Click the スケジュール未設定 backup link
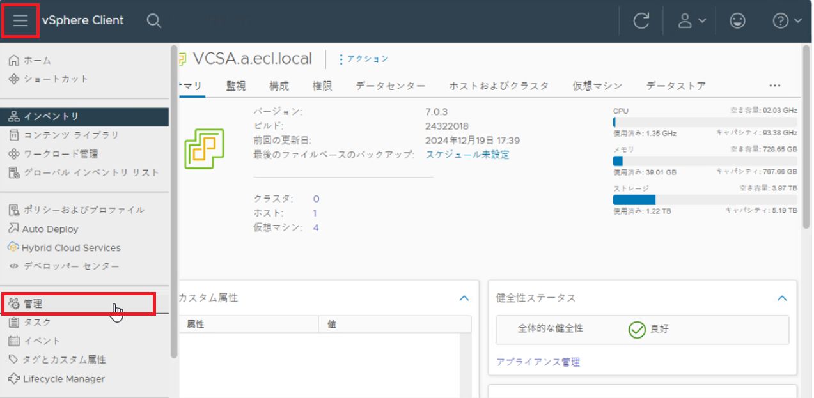814x398 pixels. (x=467, y=155)
